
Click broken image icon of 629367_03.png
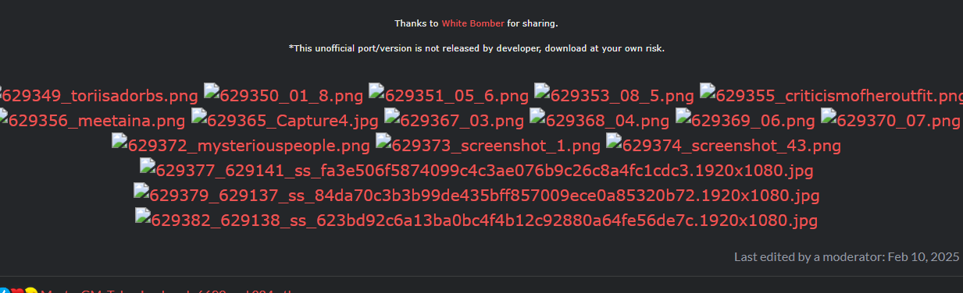pos(392,116)
